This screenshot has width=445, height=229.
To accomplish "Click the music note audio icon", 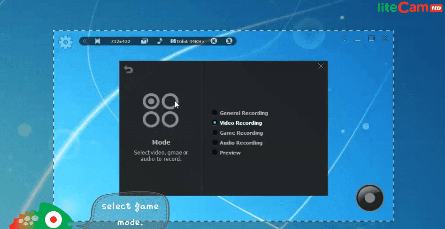I will pyautogui.click(x=160, y=41).
